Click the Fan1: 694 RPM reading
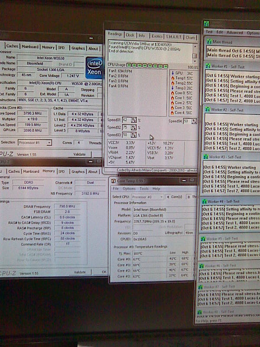The width and height of the screenshot is (260, 347). (120, 71)
